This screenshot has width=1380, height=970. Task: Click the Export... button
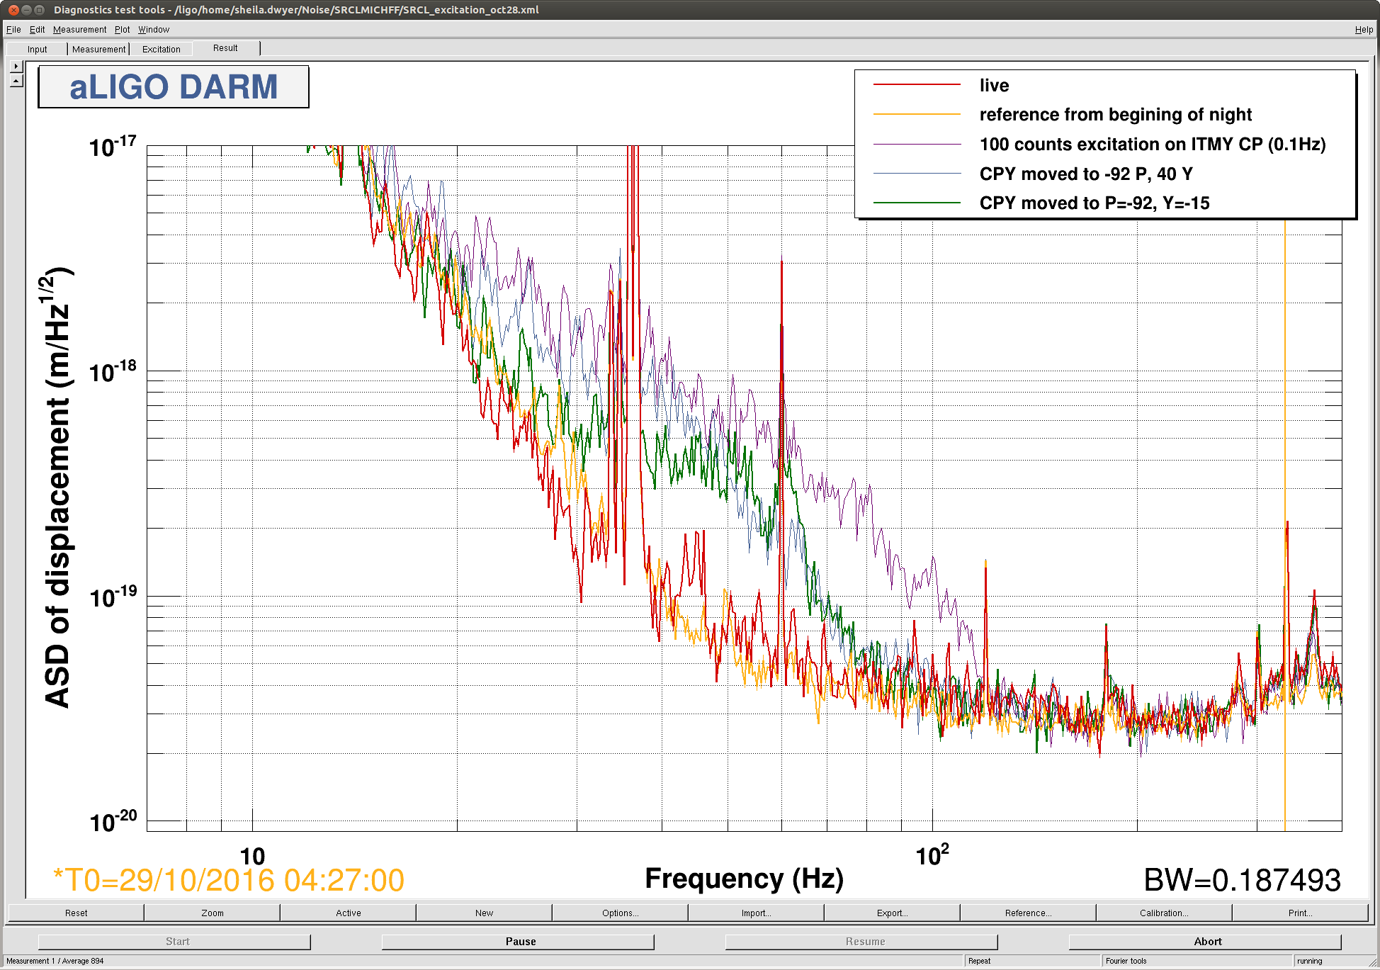click(x=892, y=913)
